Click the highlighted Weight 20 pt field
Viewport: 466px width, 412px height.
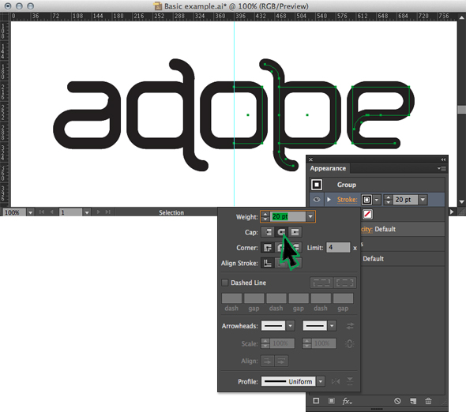(287, 216)
